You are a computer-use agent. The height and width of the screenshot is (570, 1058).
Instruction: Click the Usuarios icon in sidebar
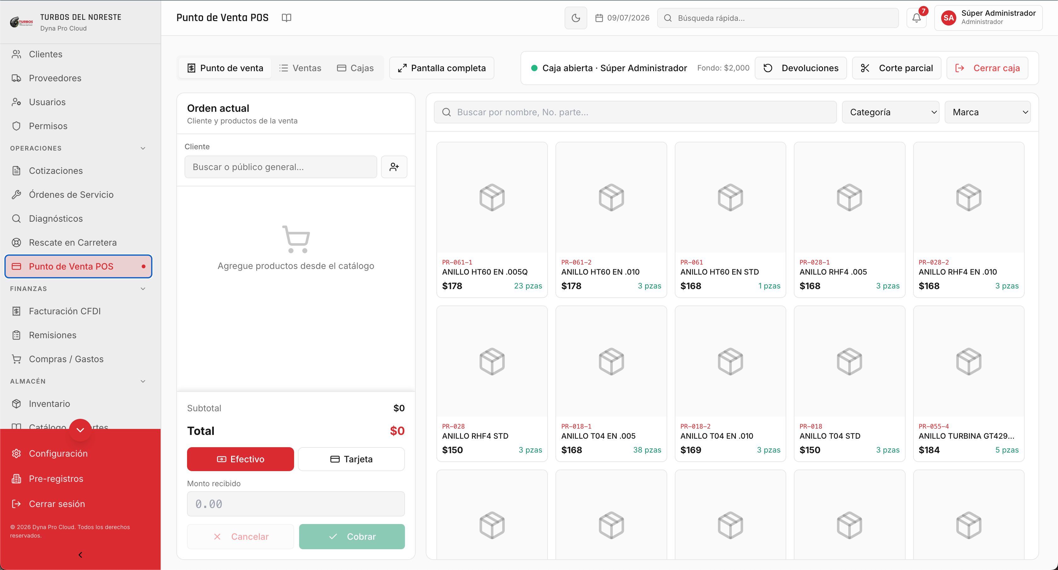tap(16, 102)
